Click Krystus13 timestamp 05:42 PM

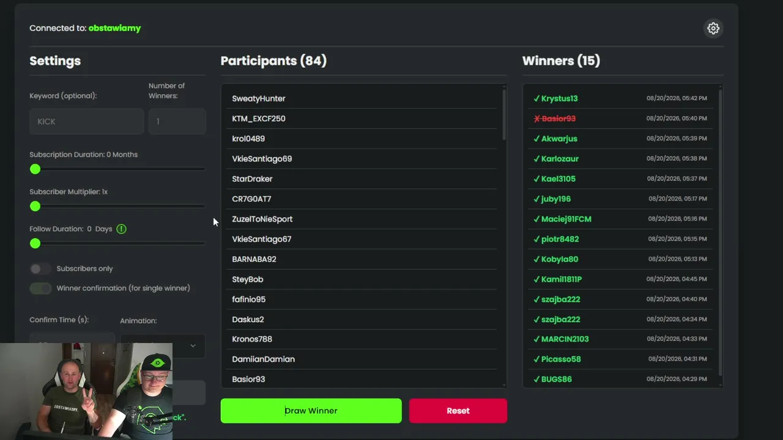point(677,98)
